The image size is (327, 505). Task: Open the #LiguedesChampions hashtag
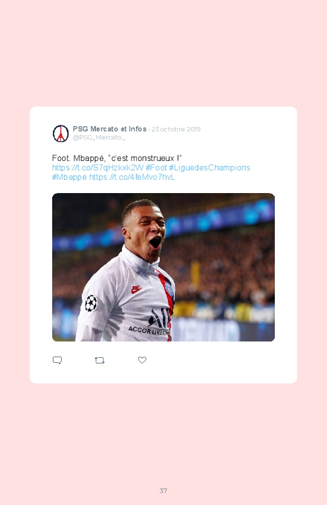click(209, 167)
